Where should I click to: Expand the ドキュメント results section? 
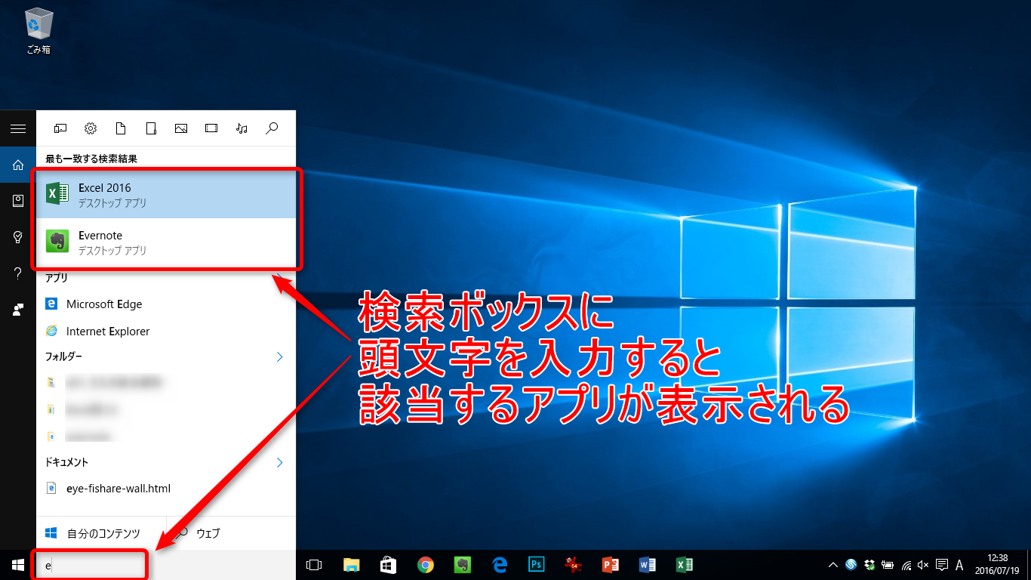tap(279, 462)
